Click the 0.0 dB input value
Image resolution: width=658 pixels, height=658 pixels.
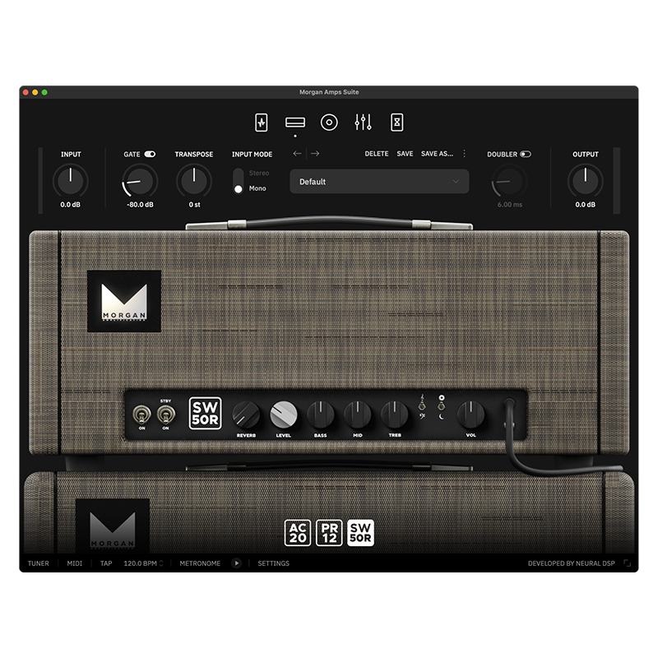pos(71,204)
